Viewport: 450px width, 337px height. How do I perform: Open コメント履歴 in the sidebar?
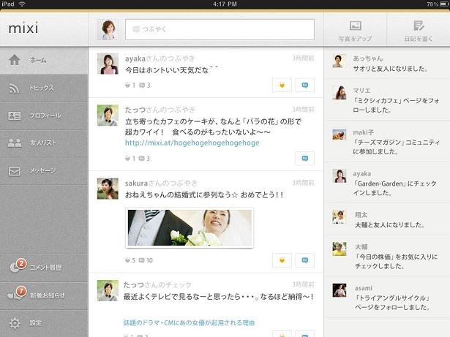coord(44,268)
